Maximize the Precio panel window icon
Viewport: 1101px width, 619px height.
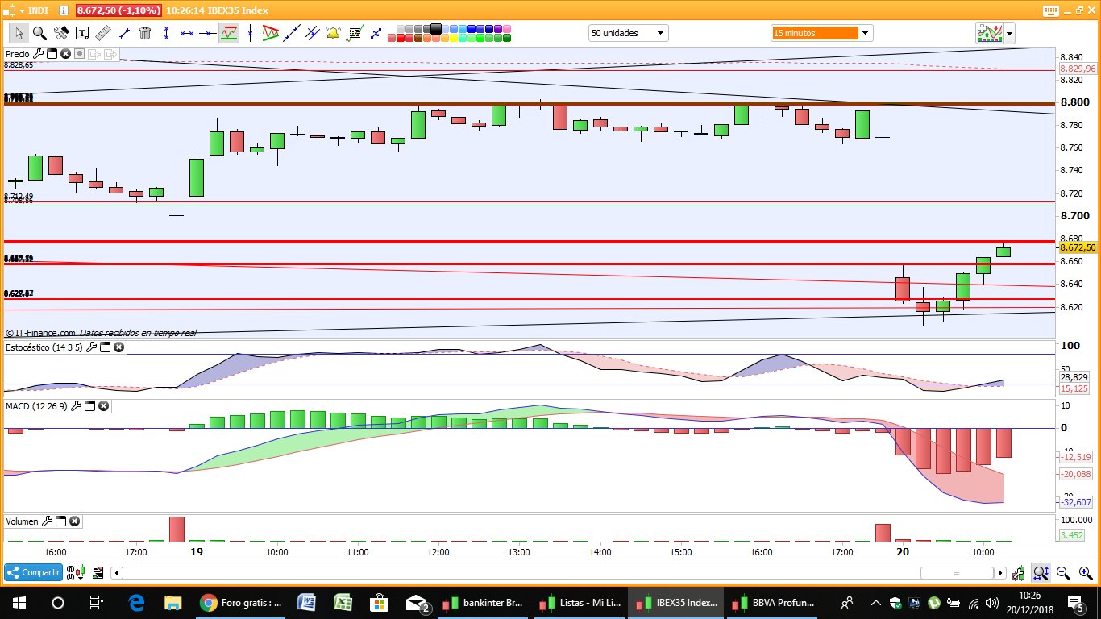click(x=52, y=54)
